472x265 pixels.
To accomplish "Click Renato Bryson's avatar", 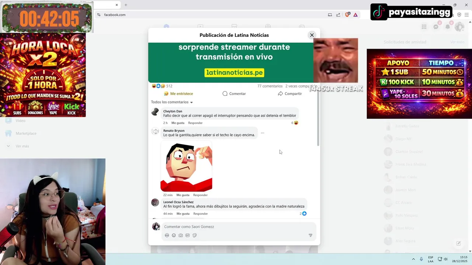I will (155, 131).
